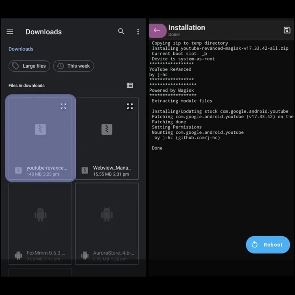Viewport: 295px width, 295px height.
Task: Click the tag icon in Large files chip
Action: coord(16,66)
